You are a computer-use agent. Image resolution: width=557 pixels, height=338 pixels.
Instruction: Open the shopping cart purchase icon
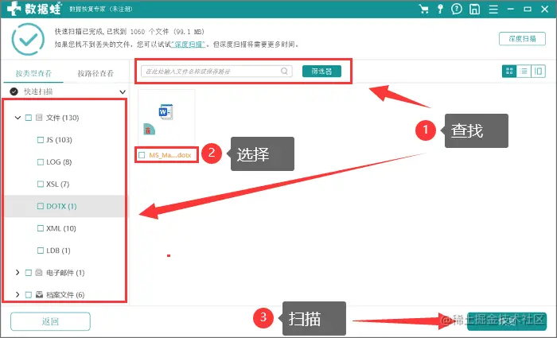(423, 9)
